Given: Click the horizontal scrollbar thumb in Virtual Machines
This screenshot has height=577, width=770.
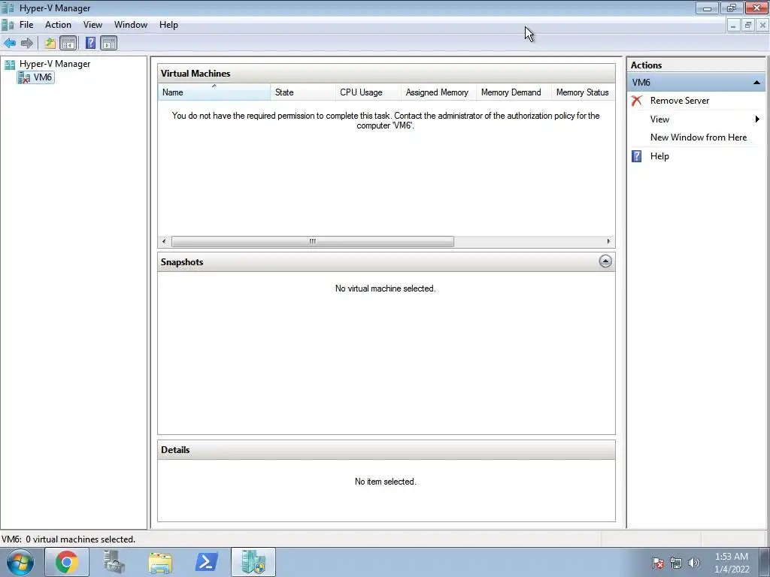Looking at the screenshot, I should click(312, 241).
